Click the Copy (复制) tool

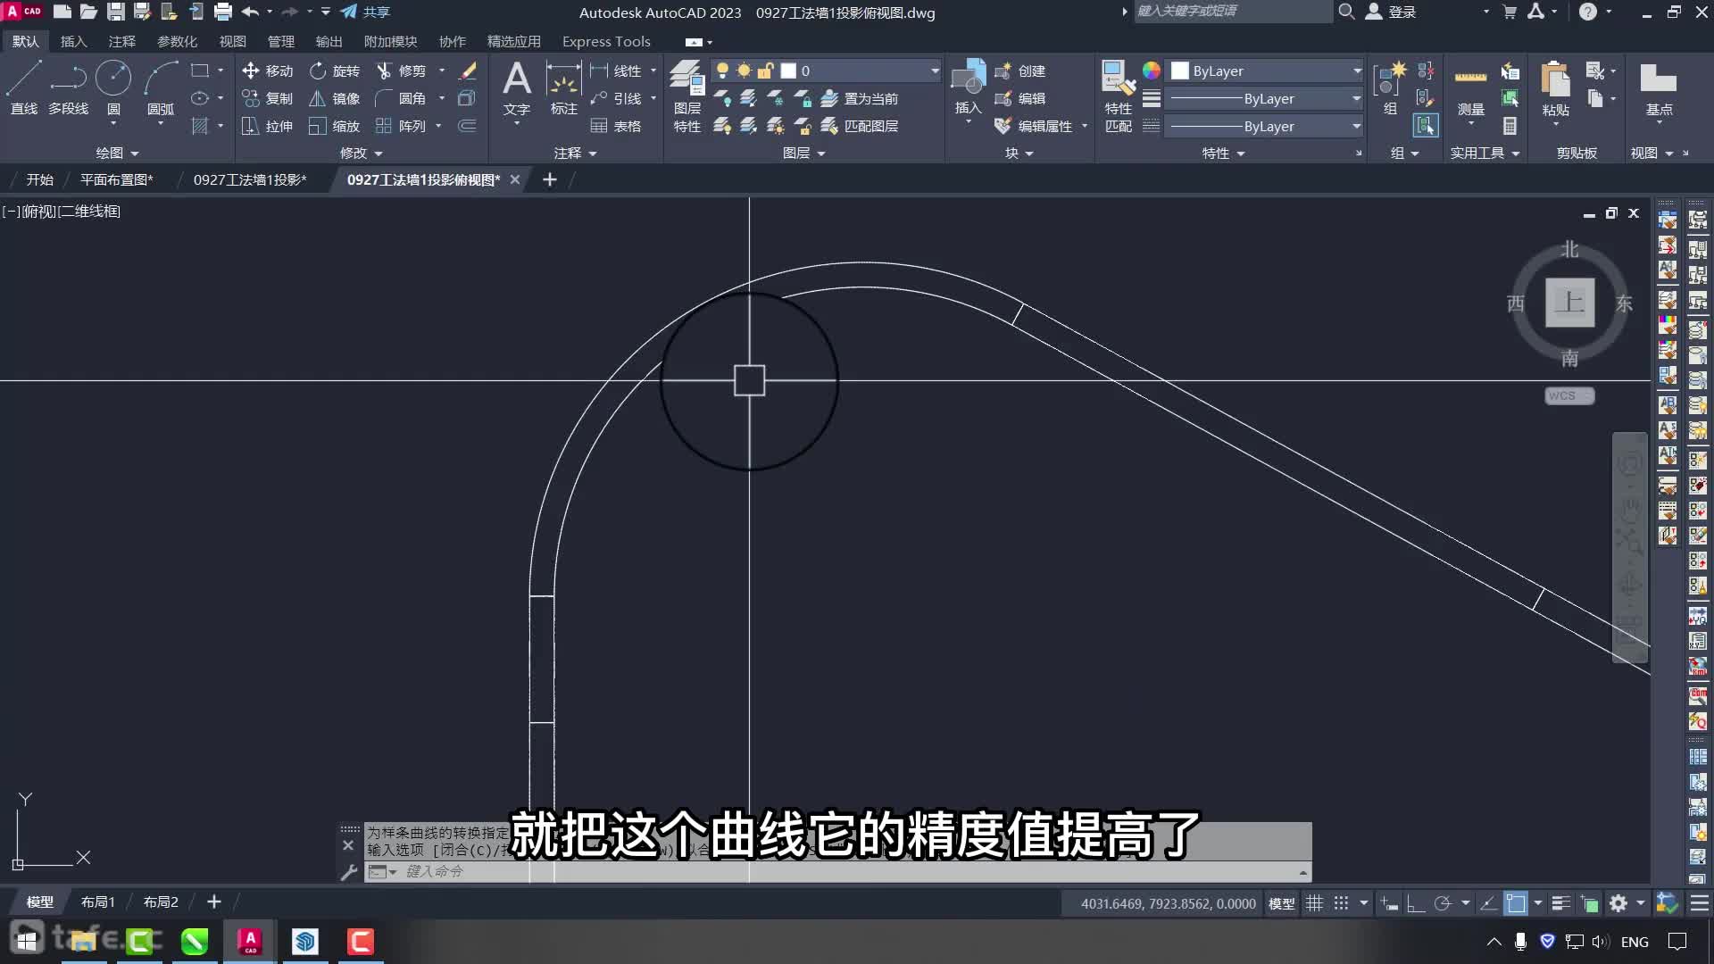point(268,98)
